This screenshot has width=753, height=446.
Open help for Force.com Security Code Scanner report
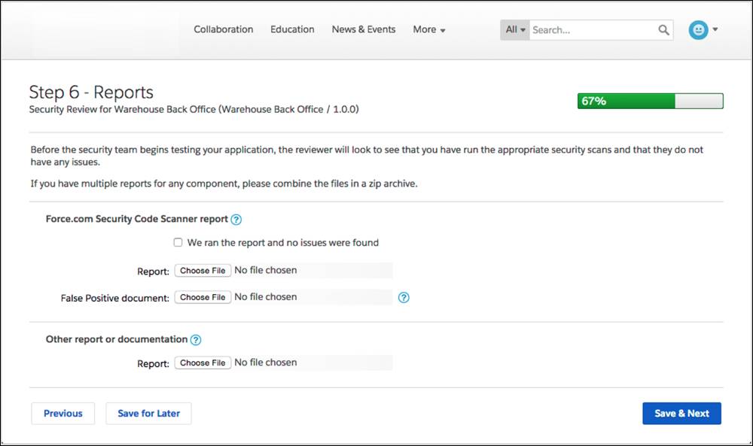click(236, 220)
